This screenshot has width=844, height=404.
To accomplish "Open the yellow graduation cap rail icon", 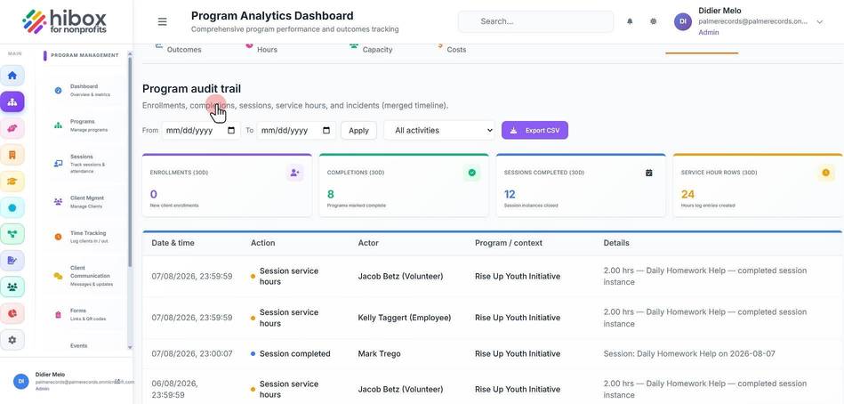I will point(12,182).
